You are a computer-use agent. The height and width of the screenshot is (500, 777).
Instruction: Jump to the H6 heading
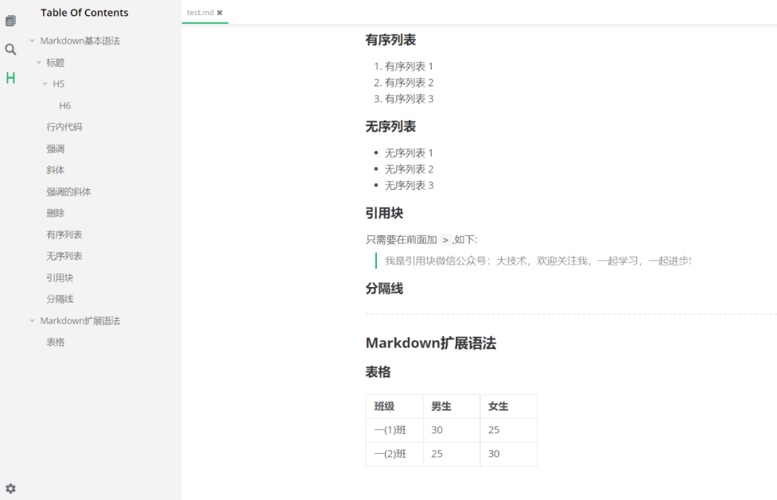pos(65,105)
